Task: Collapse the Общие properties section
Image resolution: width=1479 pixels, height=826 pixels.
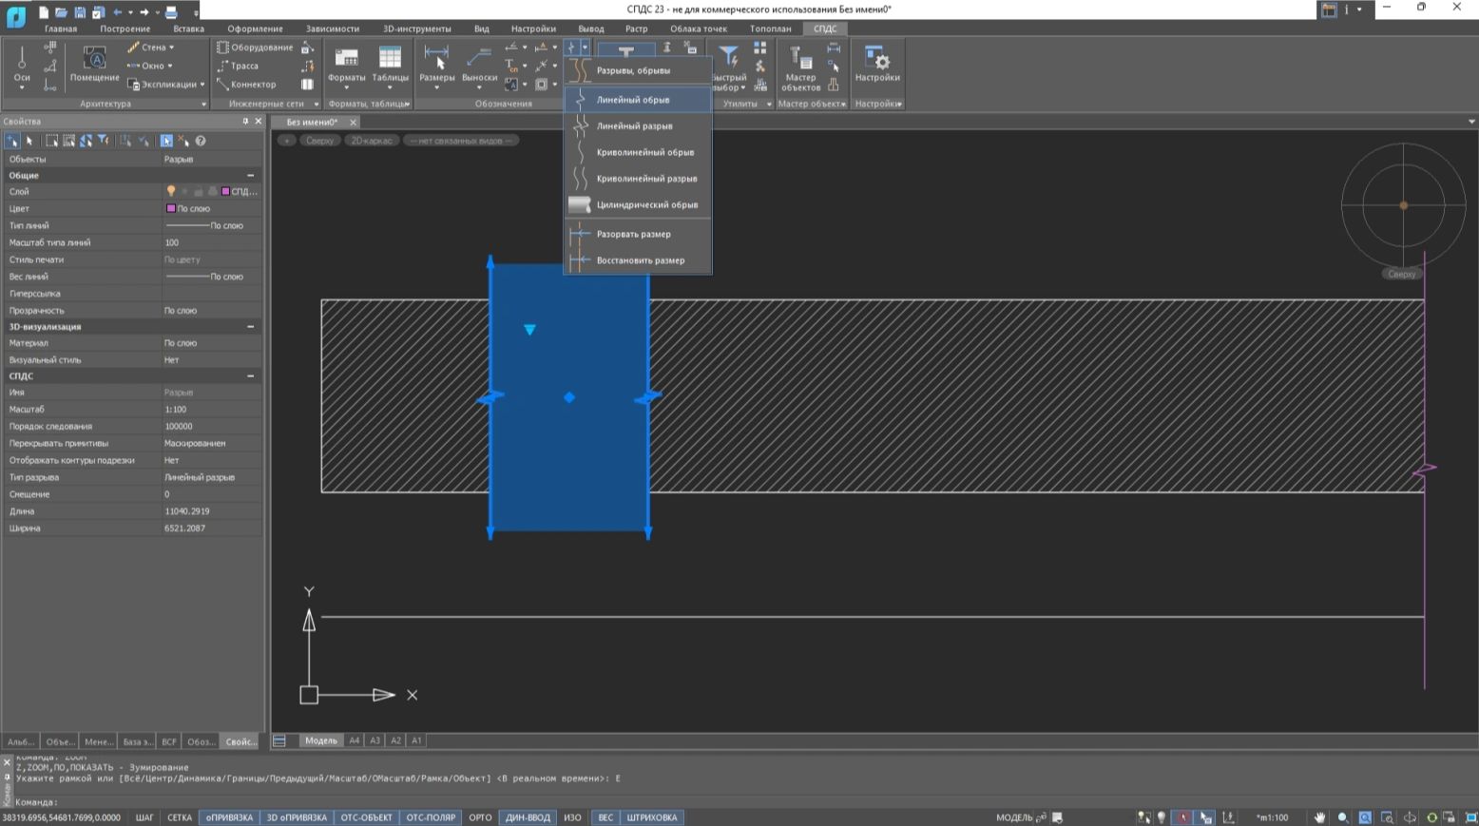Action: pos(251,176)
